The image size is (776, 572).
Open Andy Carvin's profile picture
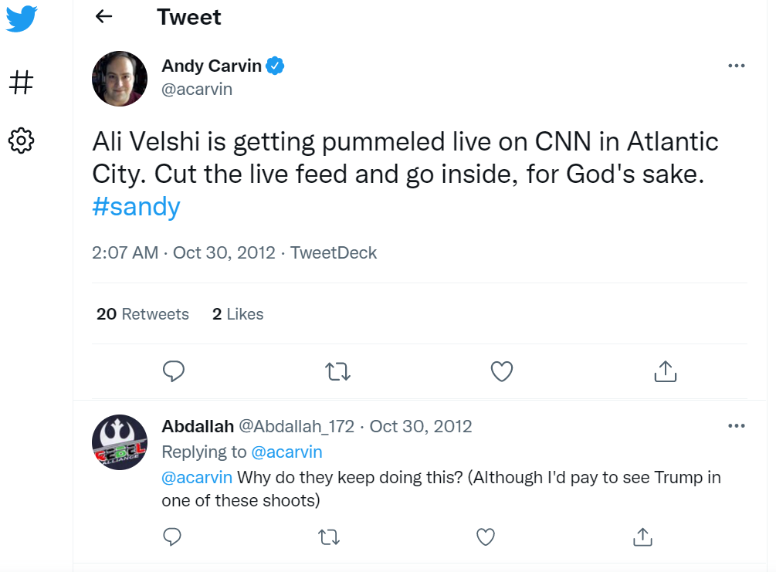click(120, 79)
